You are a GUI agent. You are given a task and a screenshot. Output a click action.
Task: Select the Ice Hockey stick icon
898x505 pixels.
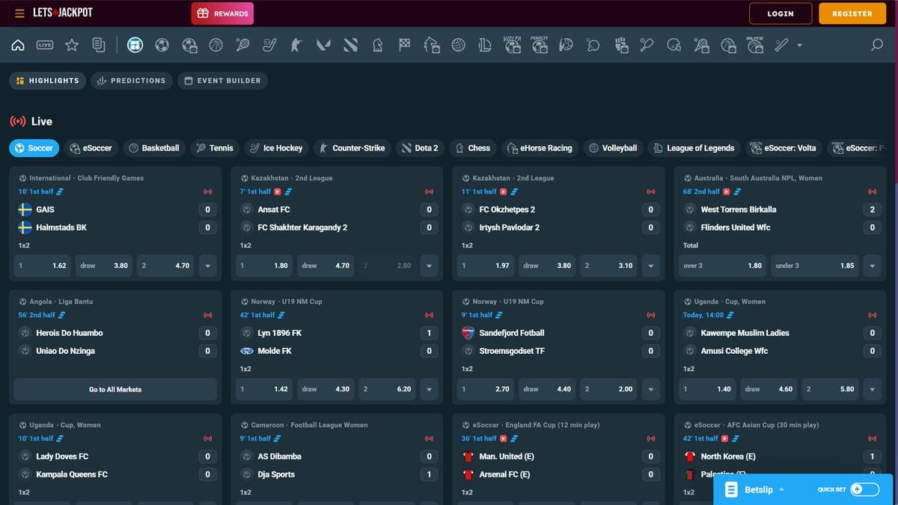click(269, 46)
